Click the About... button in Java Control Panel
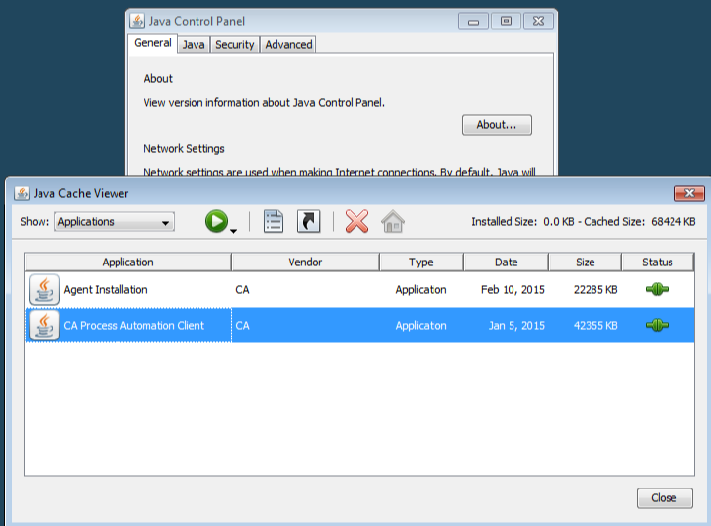Screen dimensions: 711x526 click(x=497, y=125)
